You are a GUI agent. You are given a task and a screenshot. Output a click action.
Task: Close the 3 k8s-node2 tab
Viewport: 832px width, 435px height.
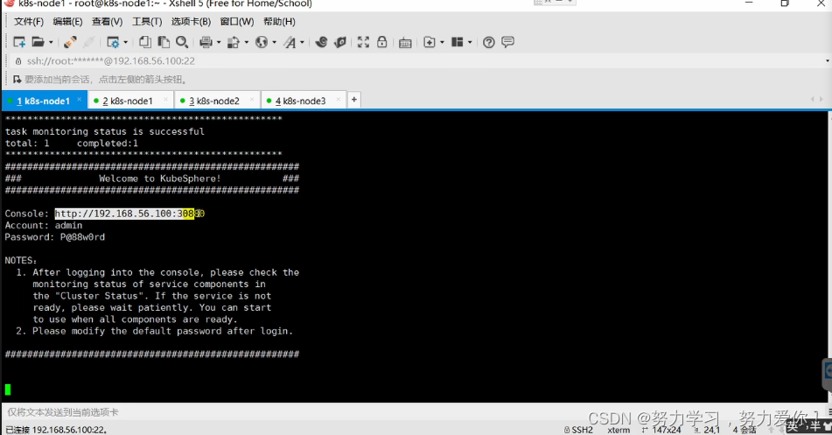point(251,99)
